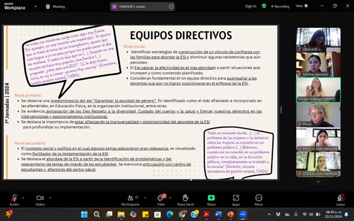Open Microsoft Edge from the taskbar
This screenshot has width=354, height=221.
pos(169,214)
